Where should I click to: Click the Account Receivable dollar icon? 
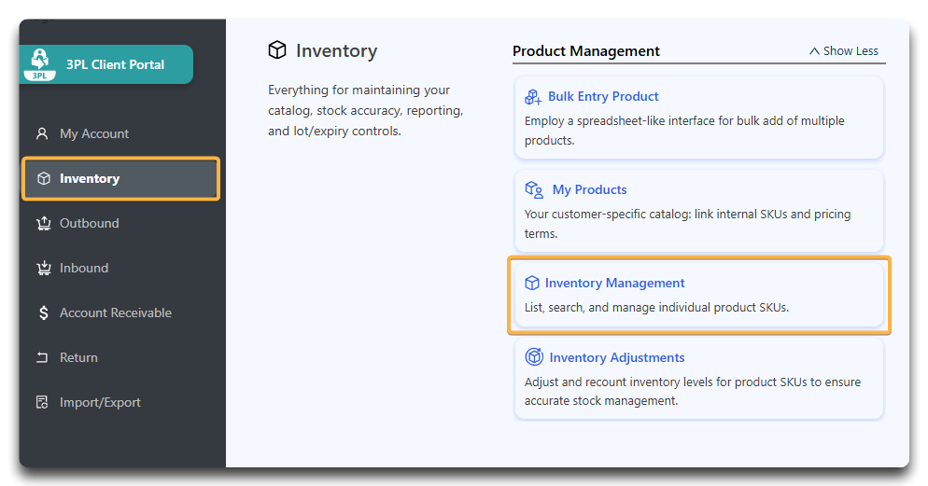pyautogui.click(x=43, y=312)
